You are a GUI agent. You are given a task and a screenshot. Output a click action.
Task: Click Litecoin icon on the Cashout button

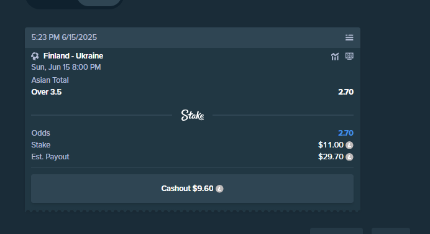coord(219,189)
